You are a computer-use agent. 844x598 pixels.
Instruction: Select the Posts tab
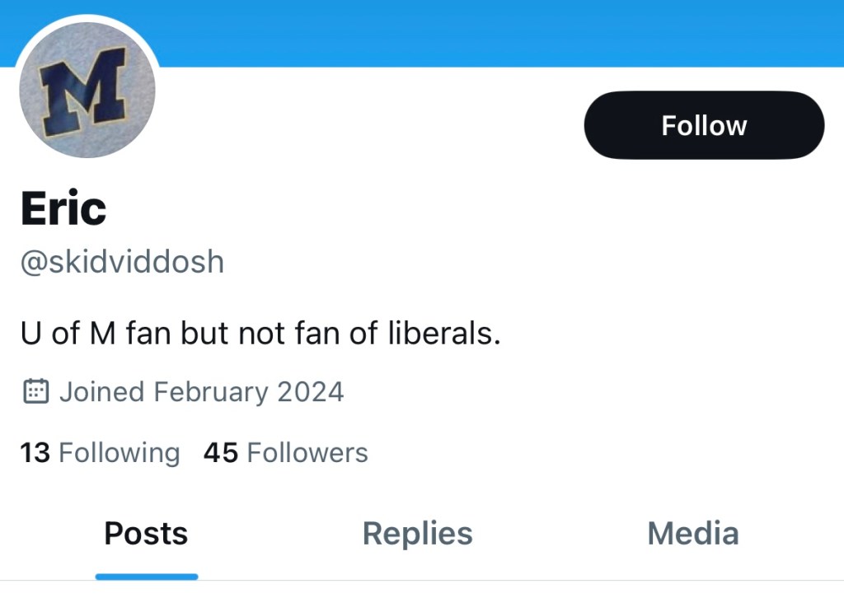click(x=146, y=534)
